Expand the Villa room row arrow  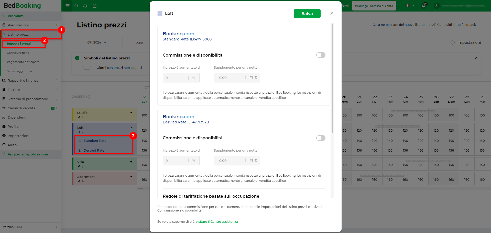coord(131,162)
